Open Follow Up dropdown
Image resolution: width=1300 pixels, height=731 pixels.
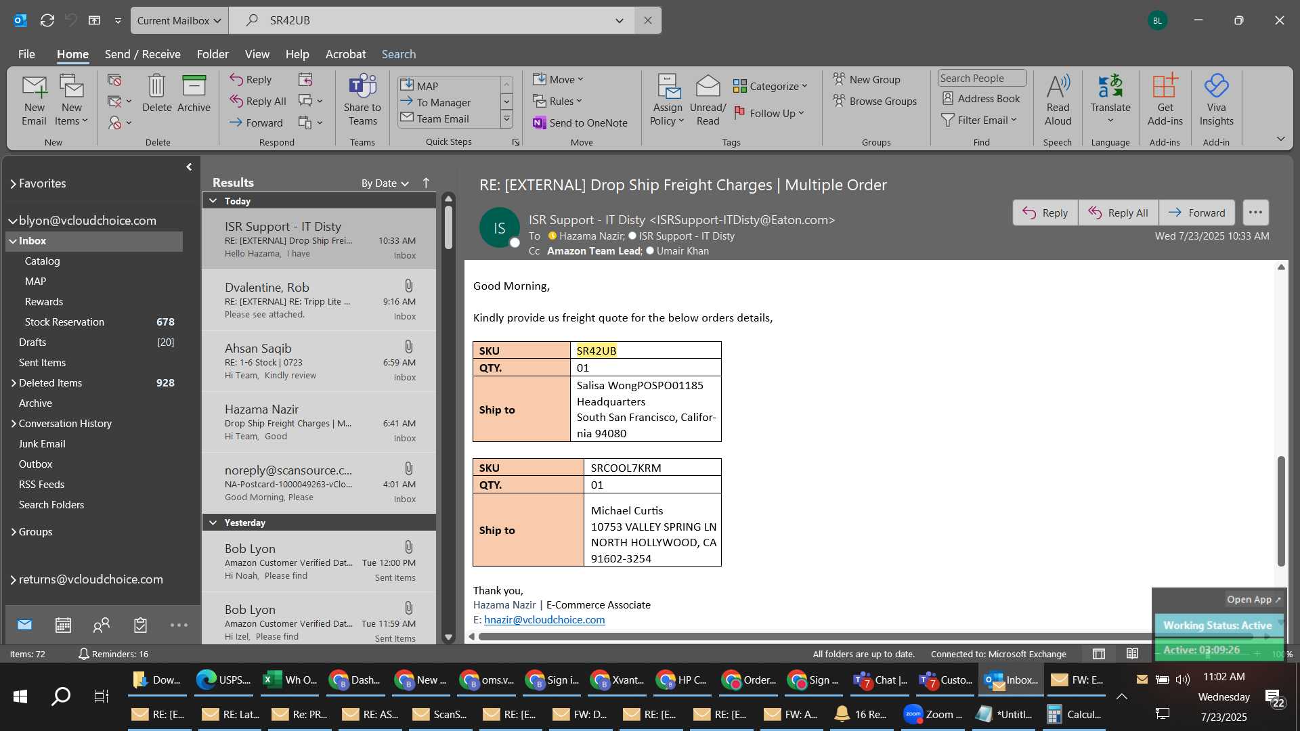(769, 113)
